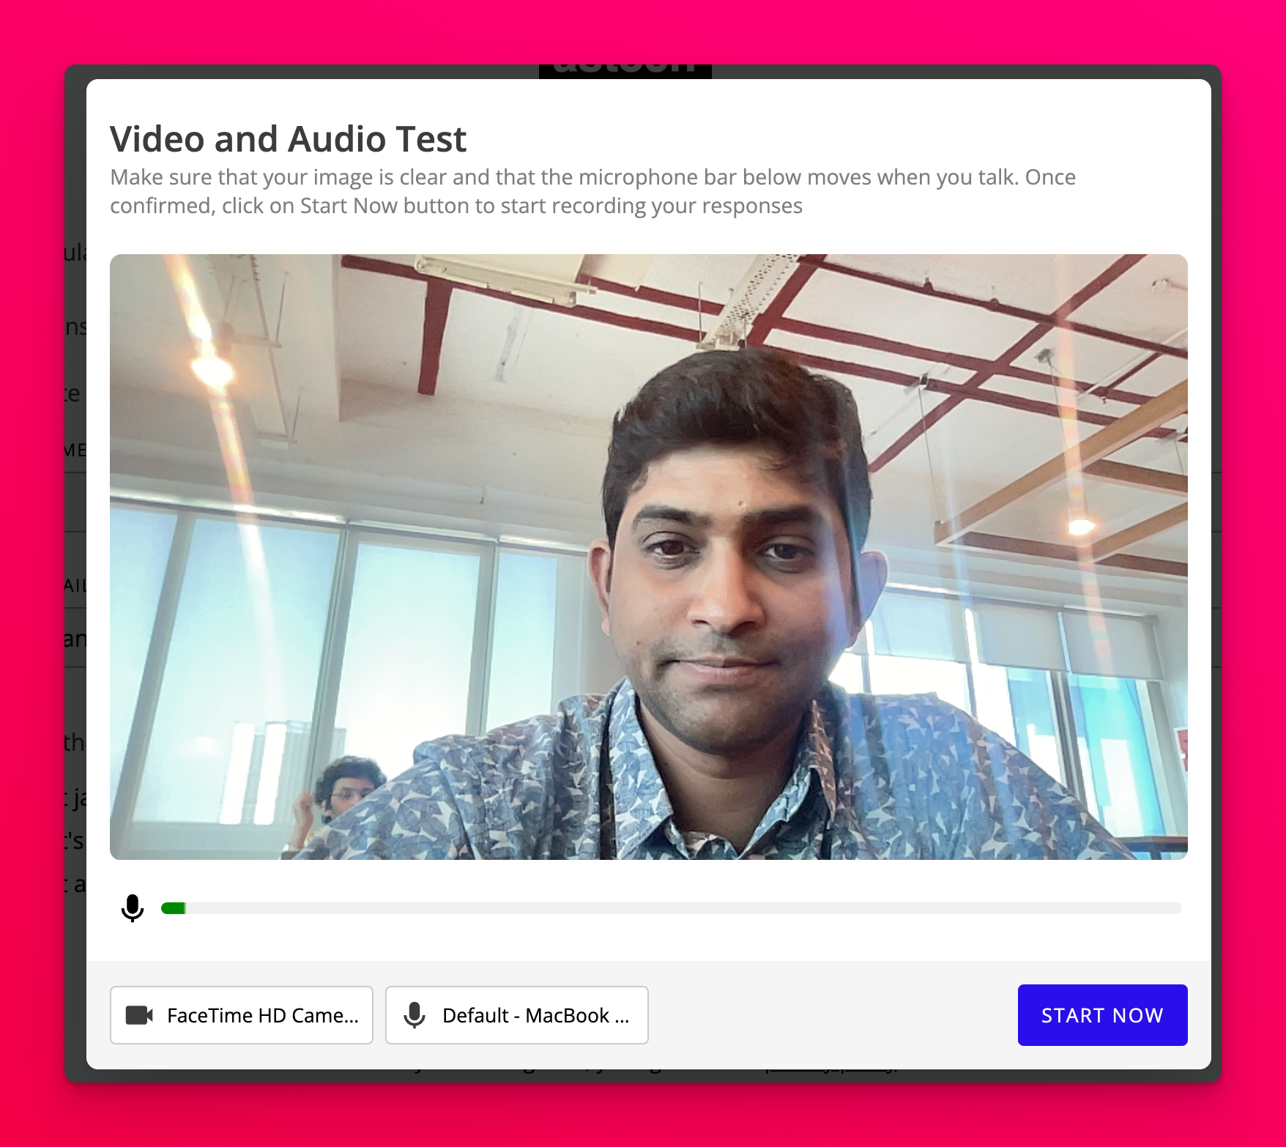
Task: Click the underlined link hidden below the dialog
Action: pyautogui.click(x=831, y=1072)
